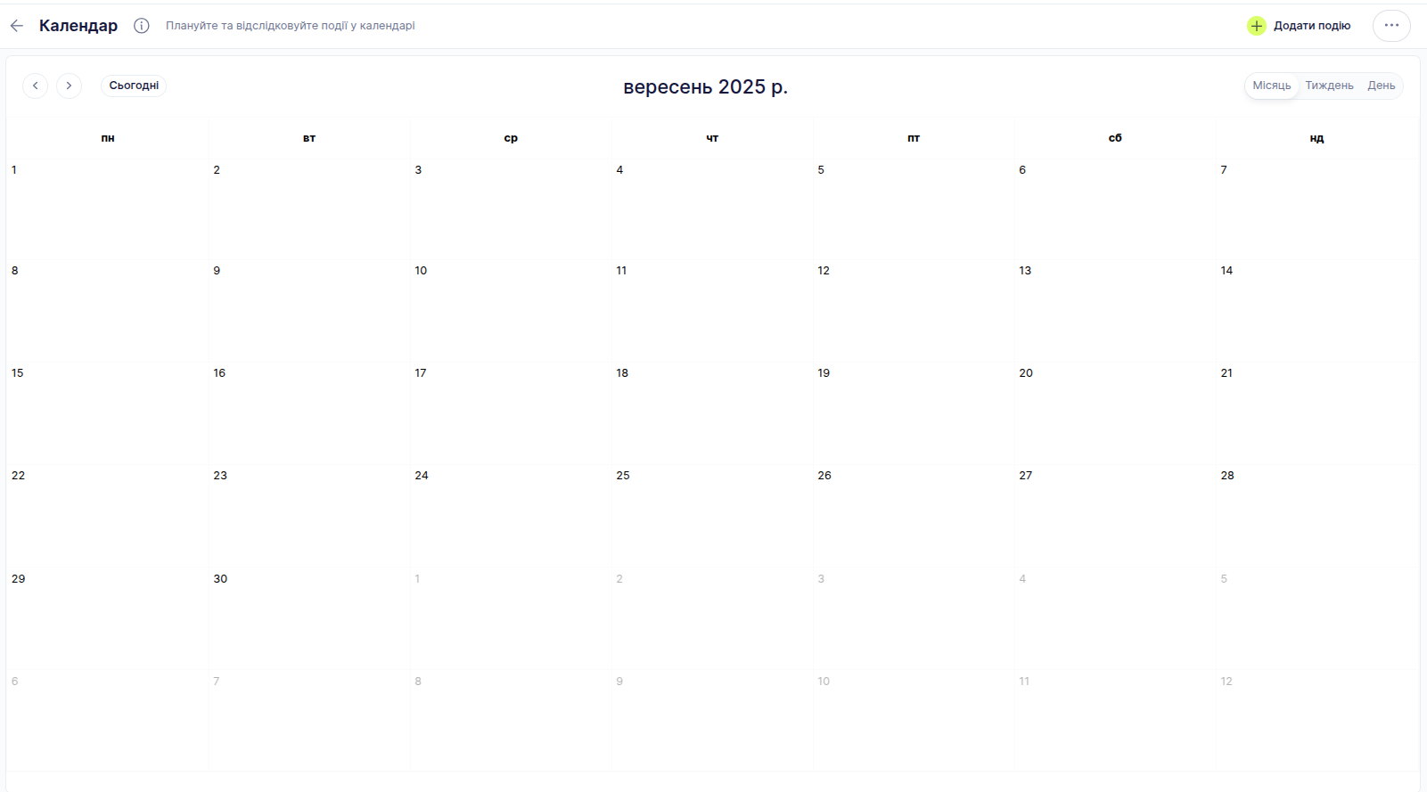Click date number 18
Screen dimensions: 1427x792
click(x=622, y=372)
